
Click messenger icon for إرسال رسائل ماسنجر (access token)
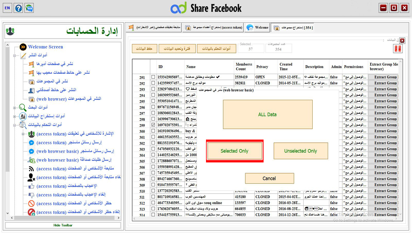click(x=31, y=143)
